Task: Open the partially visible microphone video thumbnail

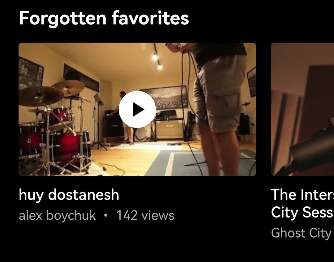Action: (302, 109)
